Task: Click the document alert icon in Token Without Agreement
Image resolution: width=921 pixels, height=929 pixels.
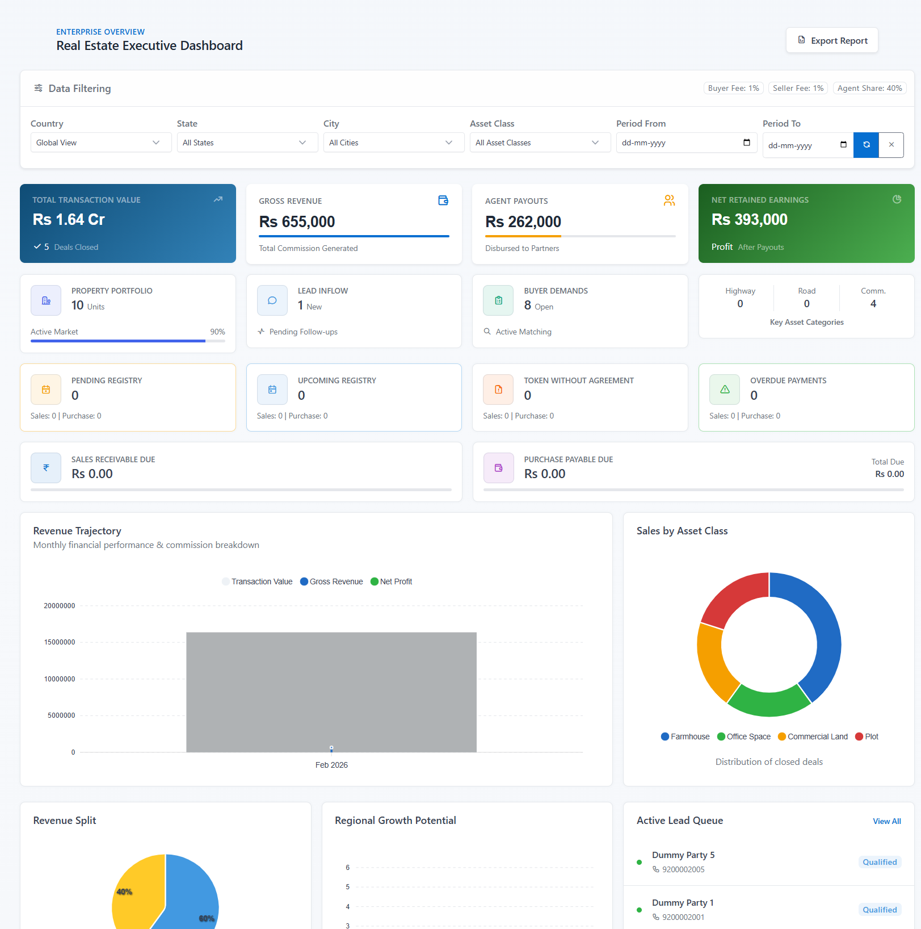Action: pos(498,390)
